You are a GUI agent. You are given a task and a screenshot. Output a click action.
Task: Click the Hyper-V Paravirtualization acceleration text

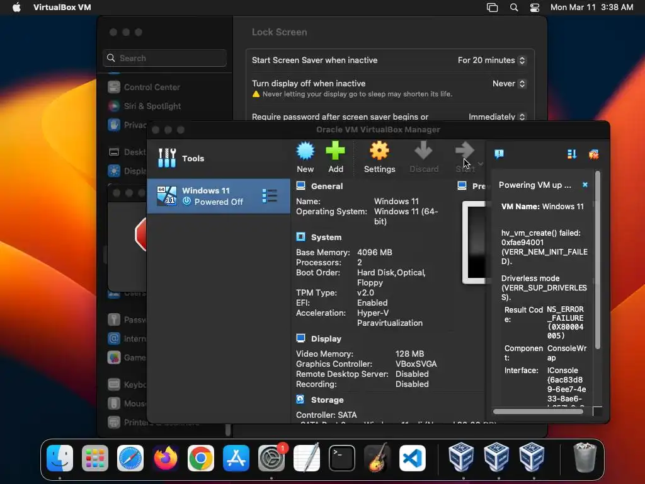389,318
